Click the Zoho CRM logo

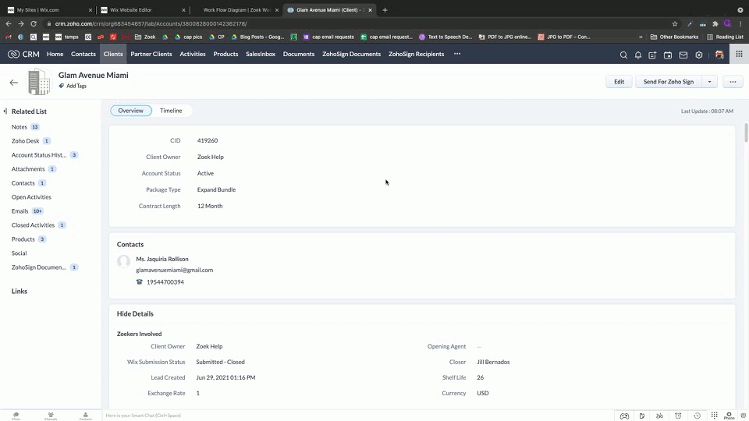click(x=23, y=54)
